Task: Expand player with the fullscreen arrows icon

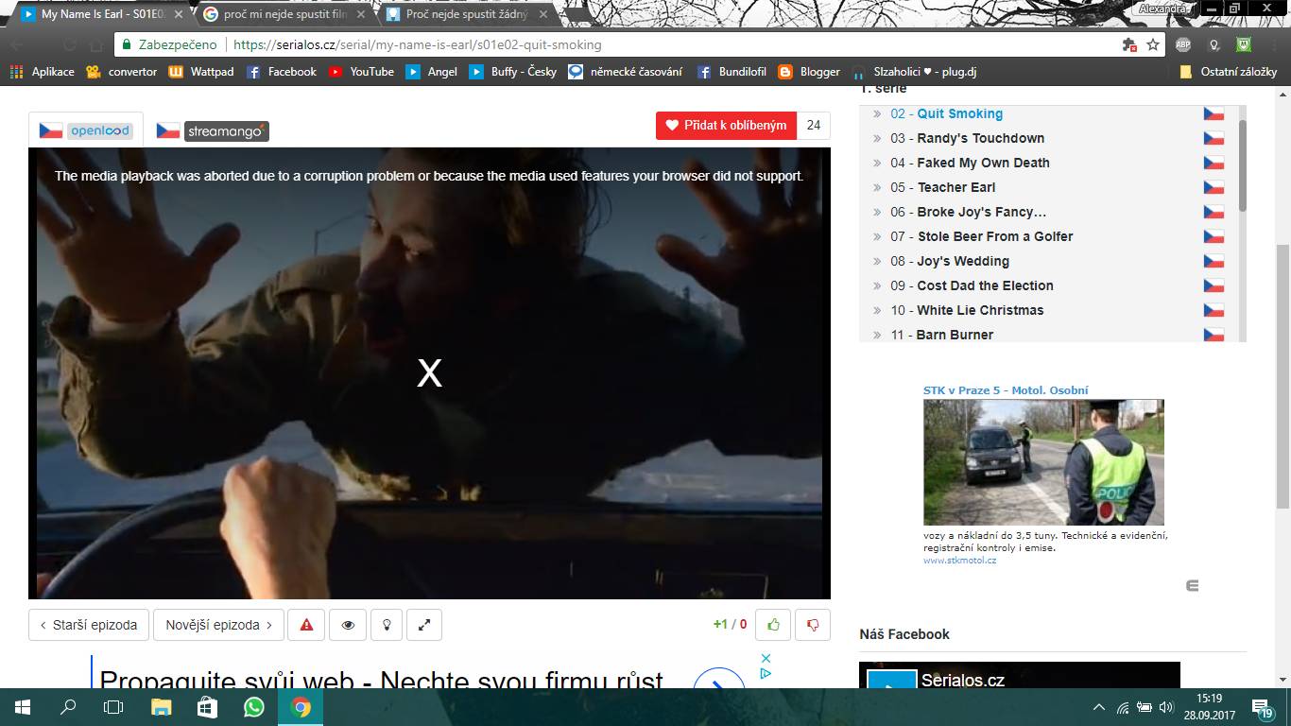Action: (x=424, y=625)
